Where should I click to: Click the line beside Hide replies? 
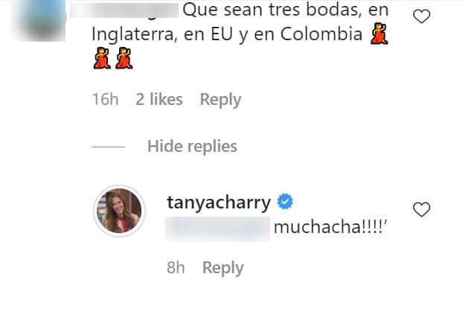109,147
